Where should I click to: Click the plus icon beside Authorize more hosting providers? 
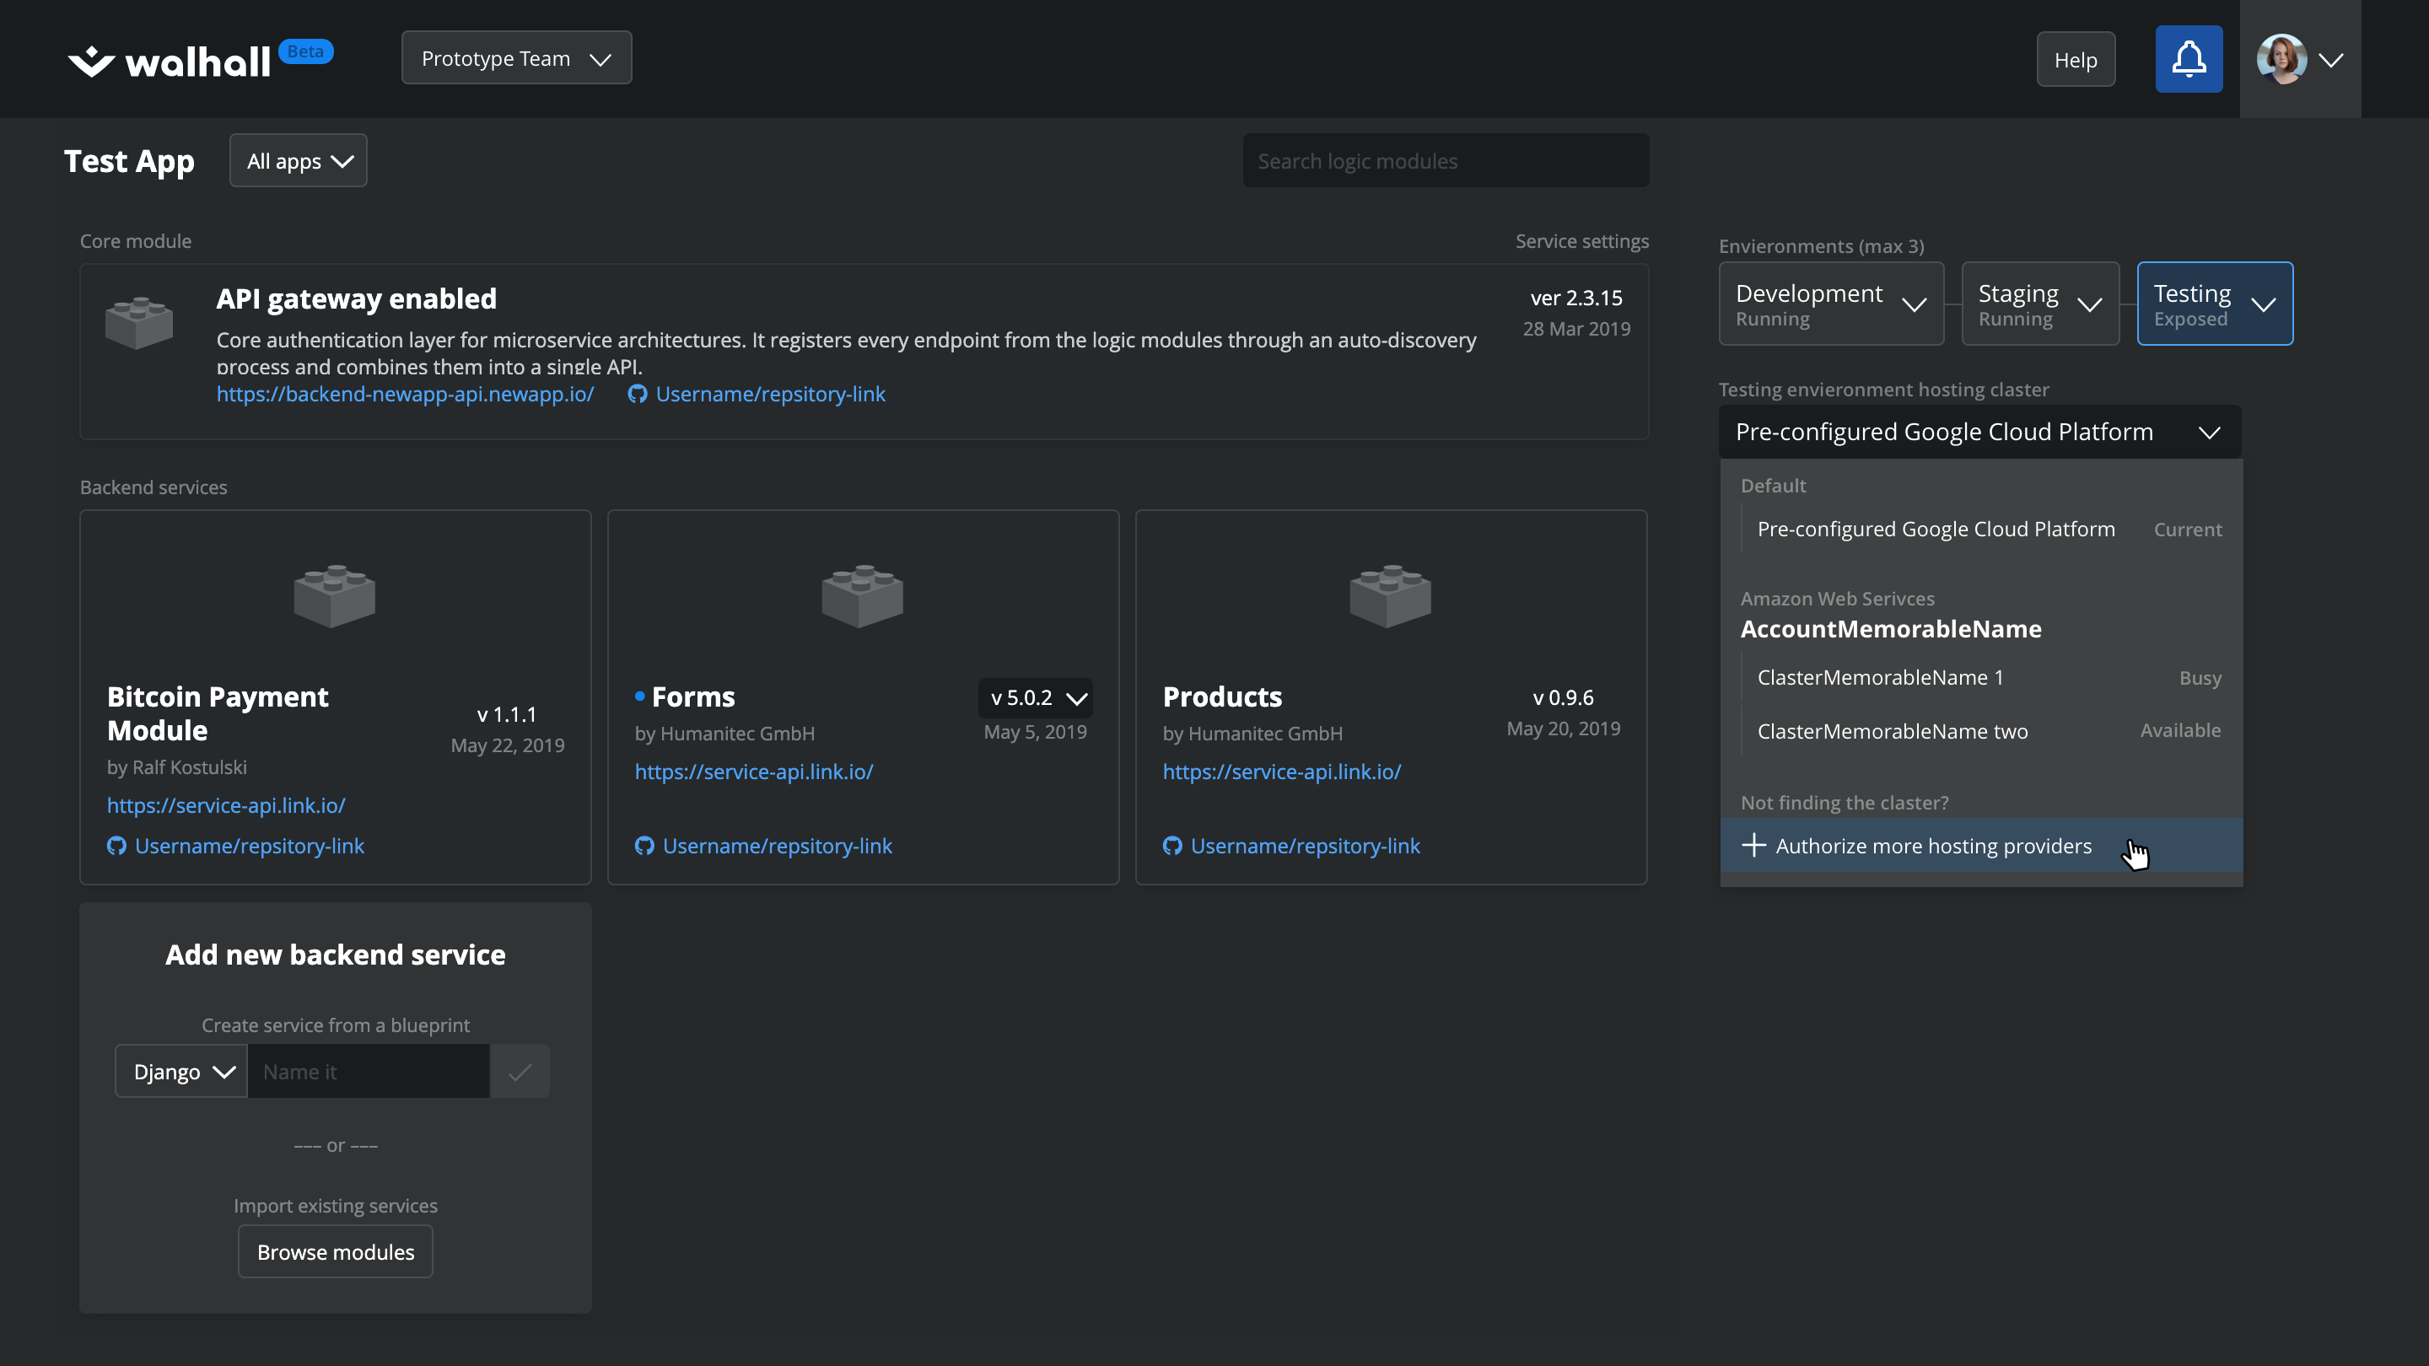(1754, 845)
